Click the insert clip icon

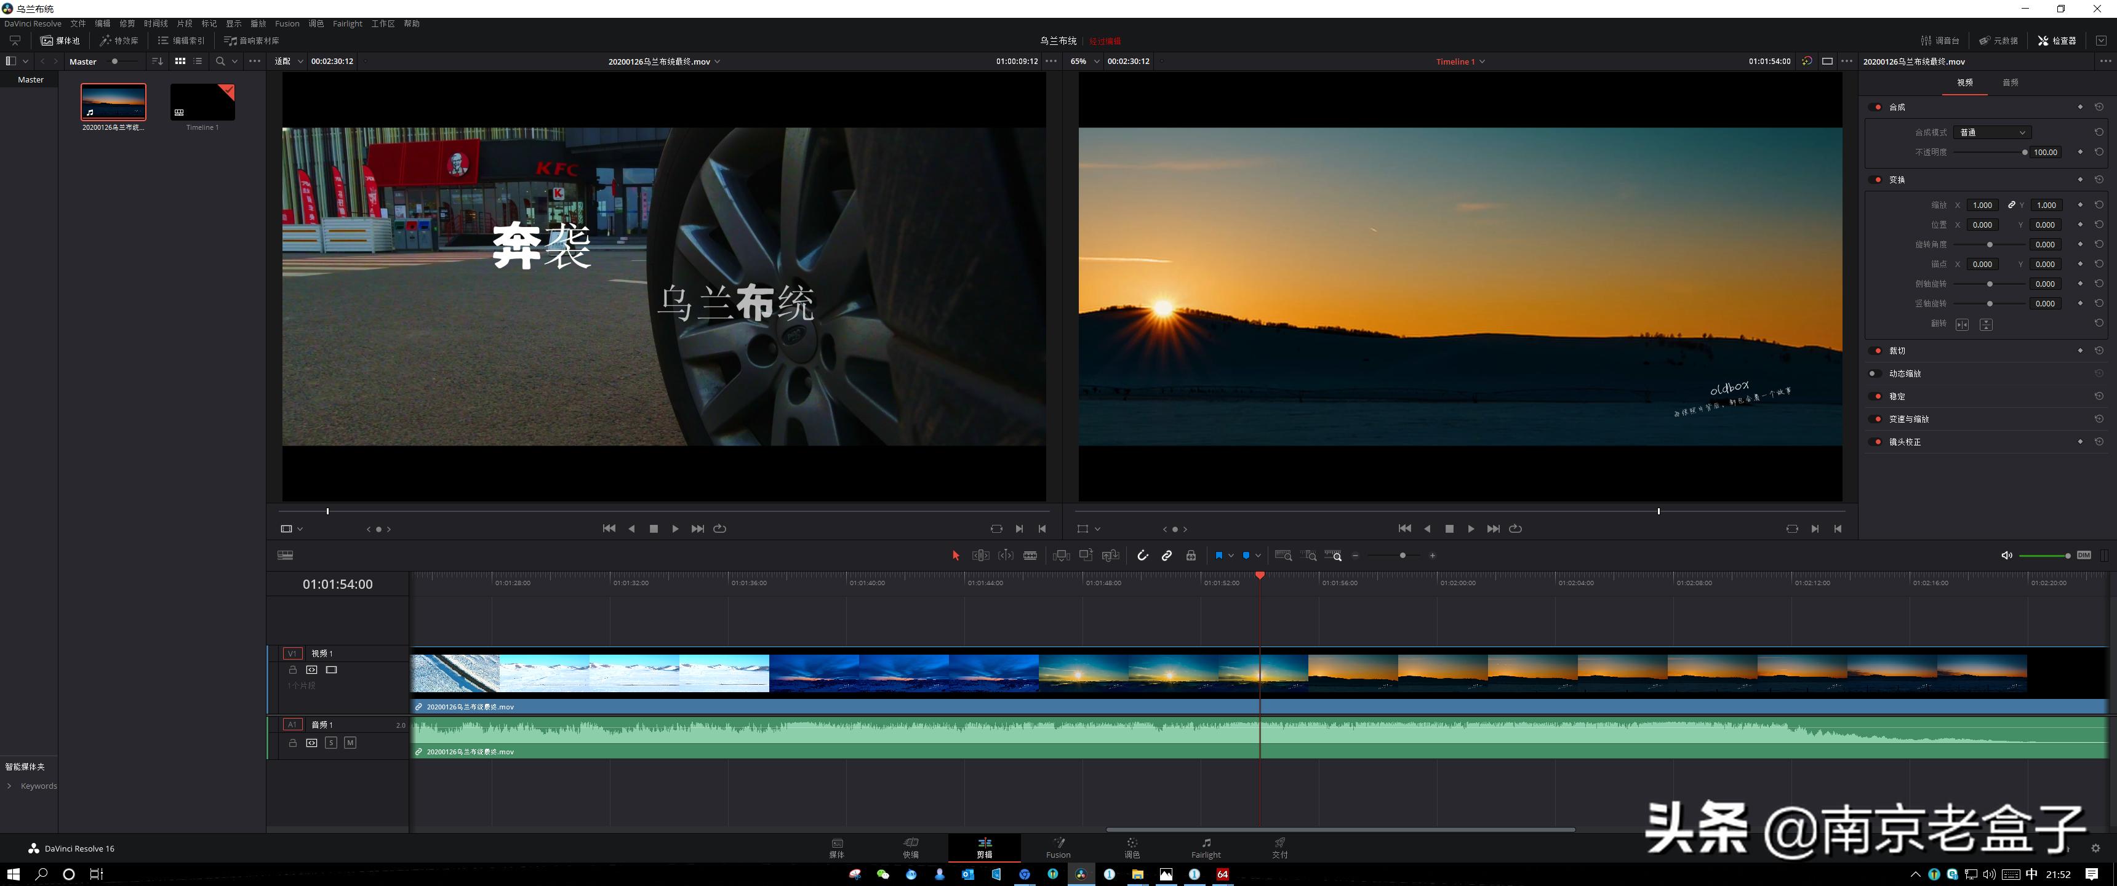1061,556
